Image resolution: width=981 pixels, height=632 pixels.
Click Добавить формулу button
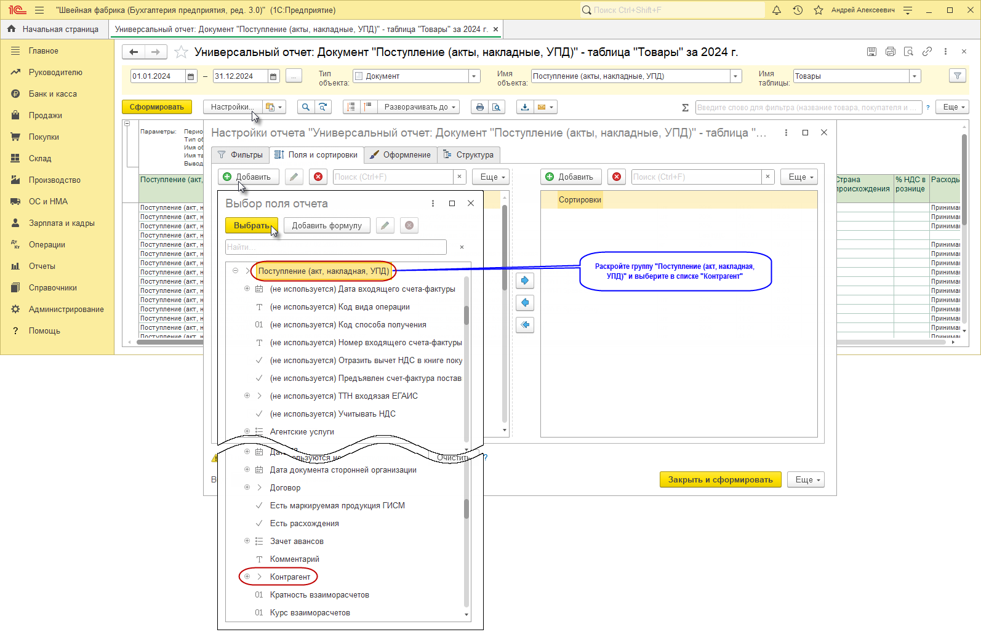pos(327,226)
